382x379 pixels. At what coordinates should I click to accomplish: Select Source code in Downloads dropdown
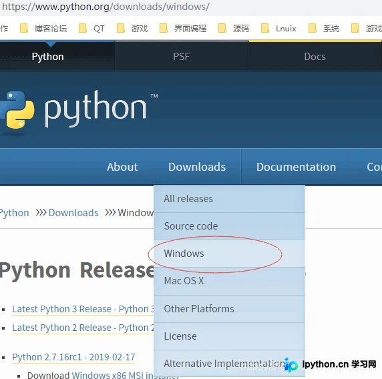coord(229,226)
